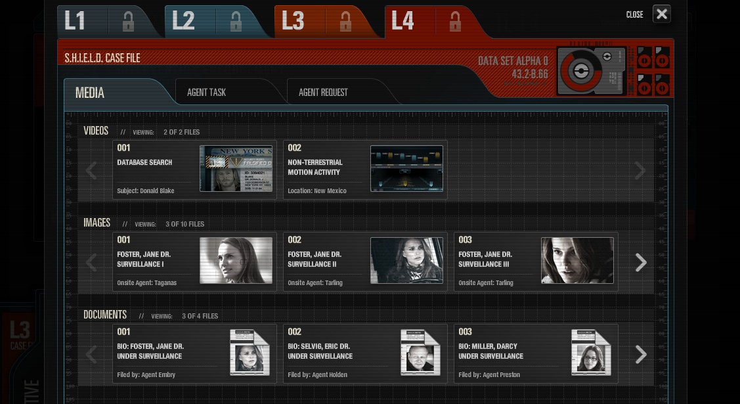Play Non-Terrestrial Motion Activity video
Screen dimensions: 740x404
pos(406,169)
